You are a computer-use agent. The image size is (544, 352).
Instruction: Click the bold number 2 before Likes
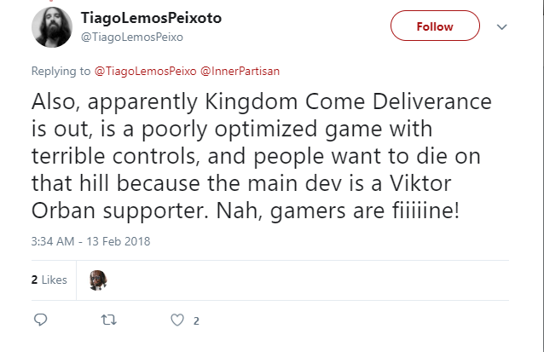coord(34,280)
